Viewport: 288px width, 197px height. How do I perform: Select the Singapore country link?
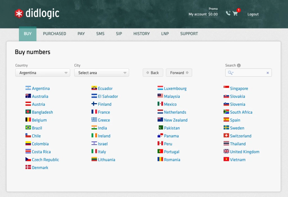click(x=239, y=89)
